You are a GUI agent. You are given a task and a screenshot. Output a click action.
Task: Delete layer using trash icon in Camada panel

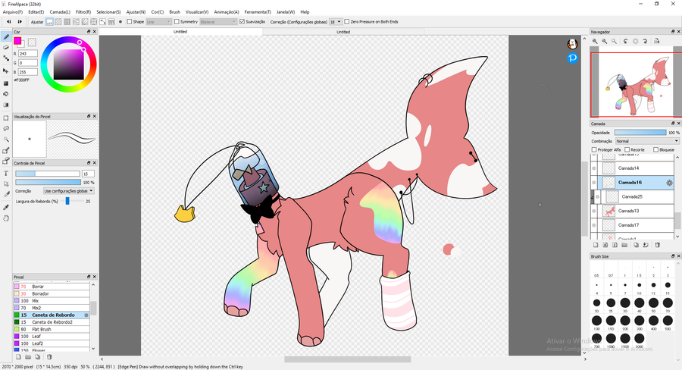pyautogui.click(x=658, y=245)
